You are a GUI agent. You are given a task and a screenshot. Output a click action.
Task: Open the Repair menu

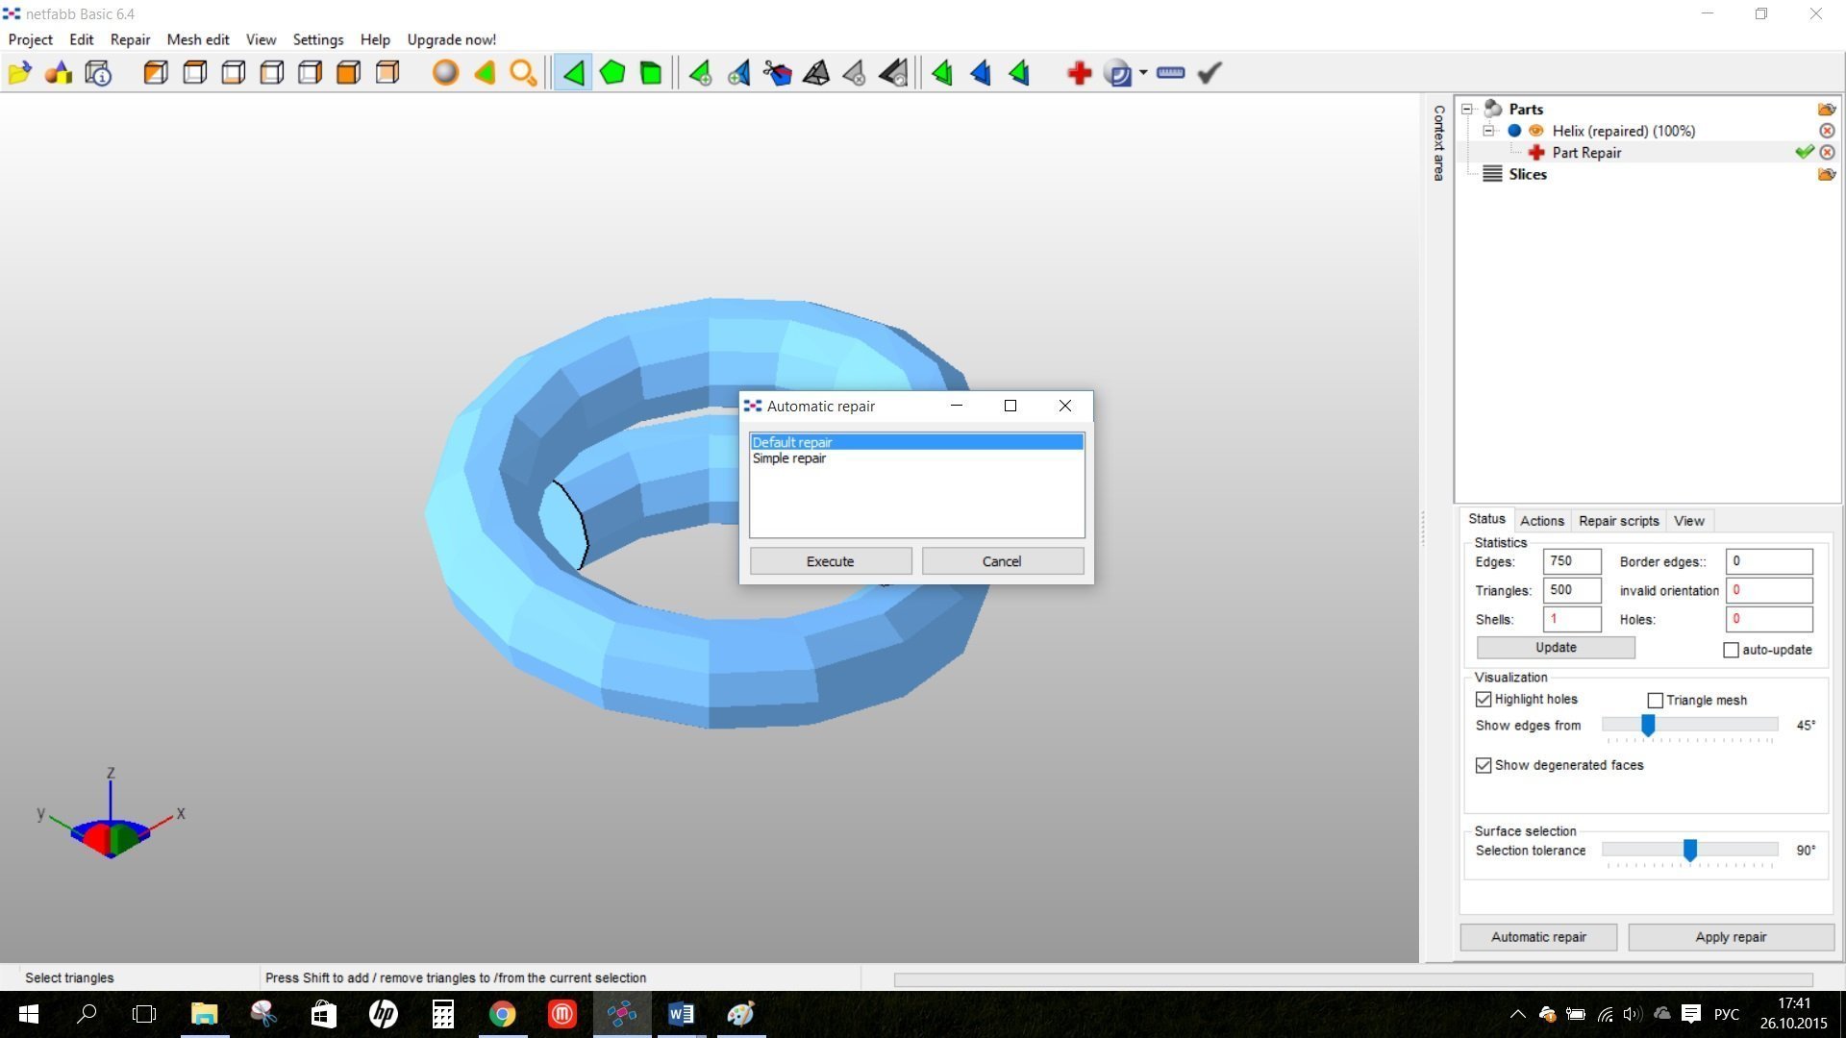point(130,39)
